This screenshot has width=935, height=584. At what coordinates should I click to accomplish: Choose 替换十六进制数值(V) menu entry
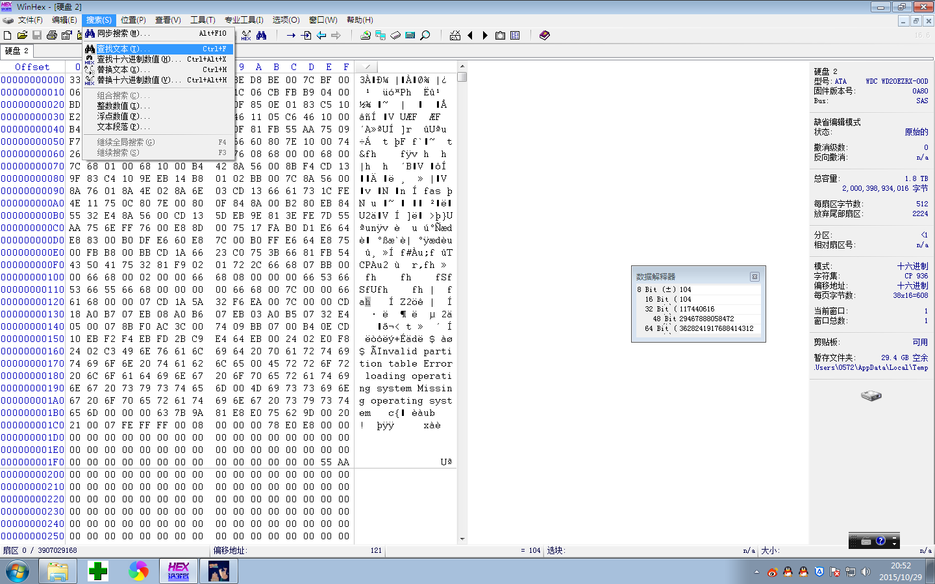pos(158,80)
